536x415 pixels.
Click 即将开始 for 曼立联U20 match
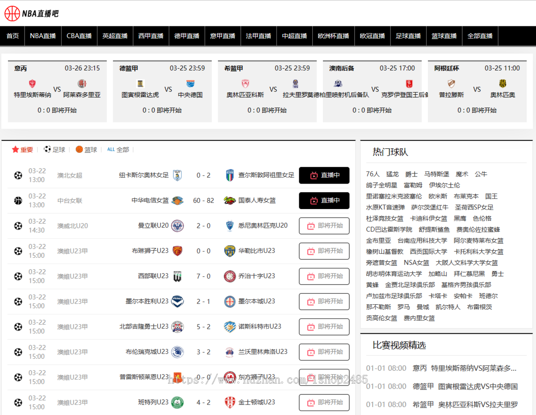(x=324, y=226)
